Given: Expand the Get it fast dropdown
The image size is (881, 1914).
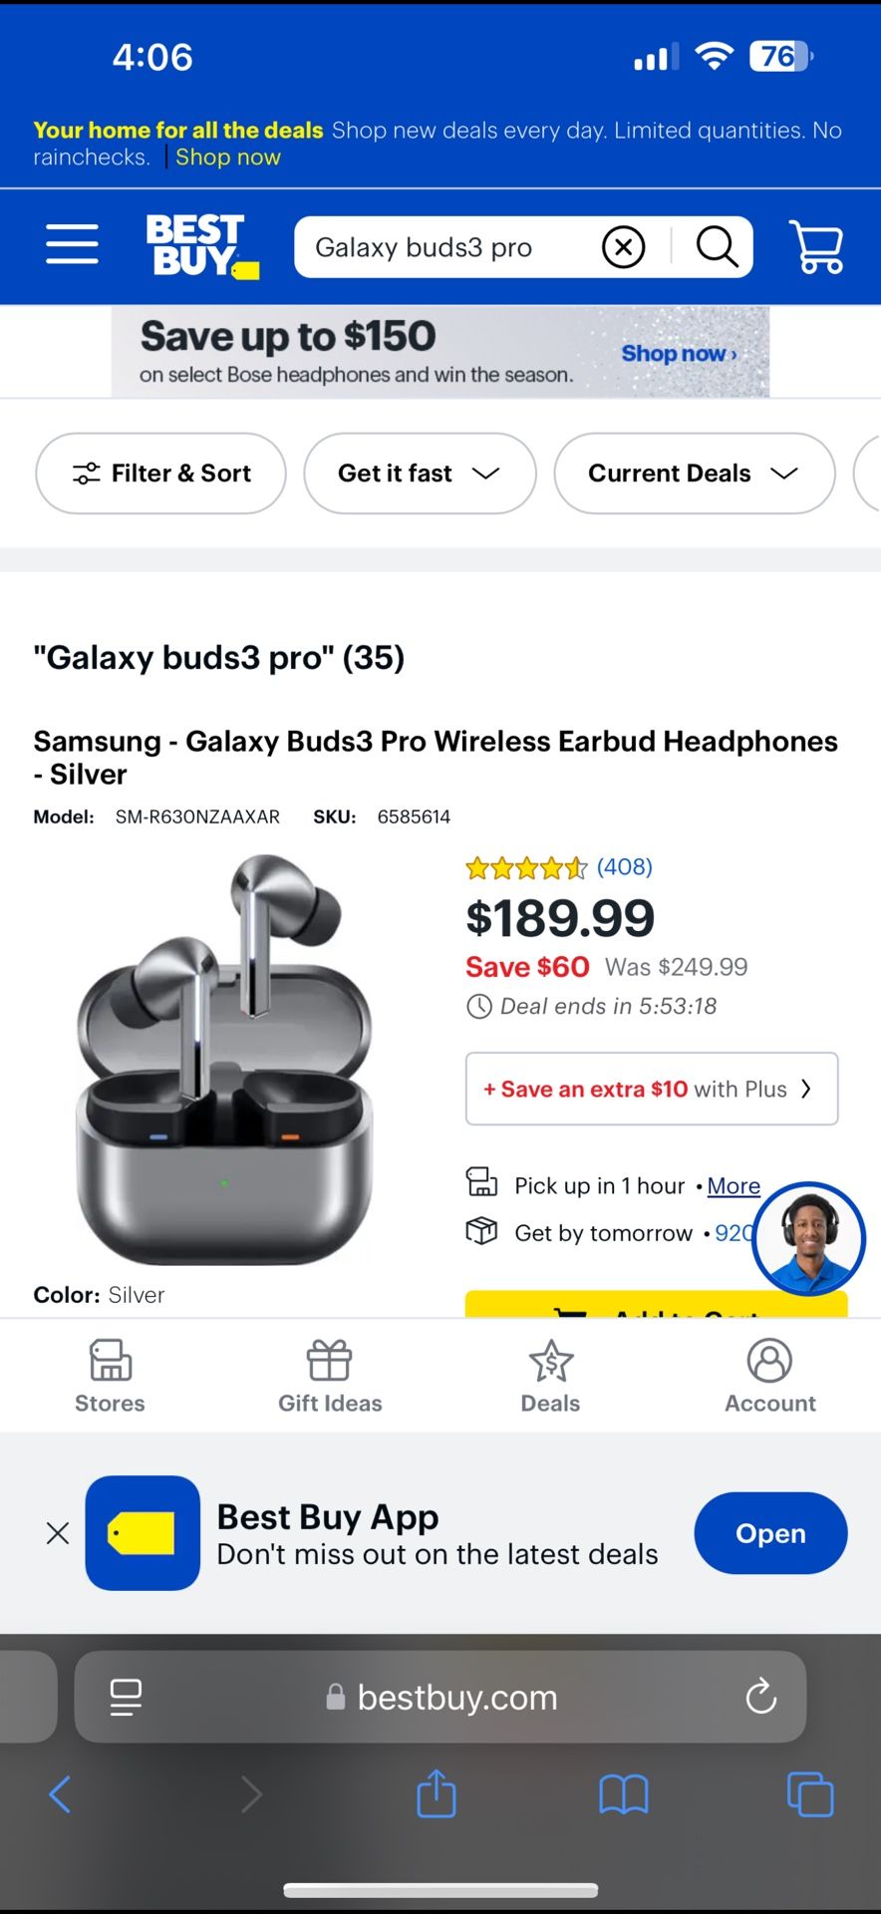Looking at the screenshot, I should click(x=420, y=474).
